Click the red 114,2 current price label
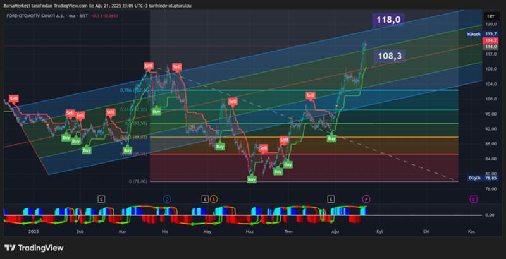 [491, 40]
